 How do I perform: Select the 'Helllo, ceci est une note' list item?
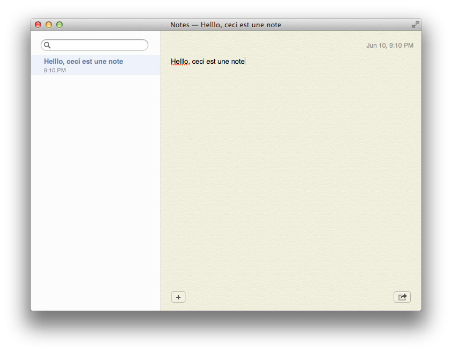(x=95, y=65)
